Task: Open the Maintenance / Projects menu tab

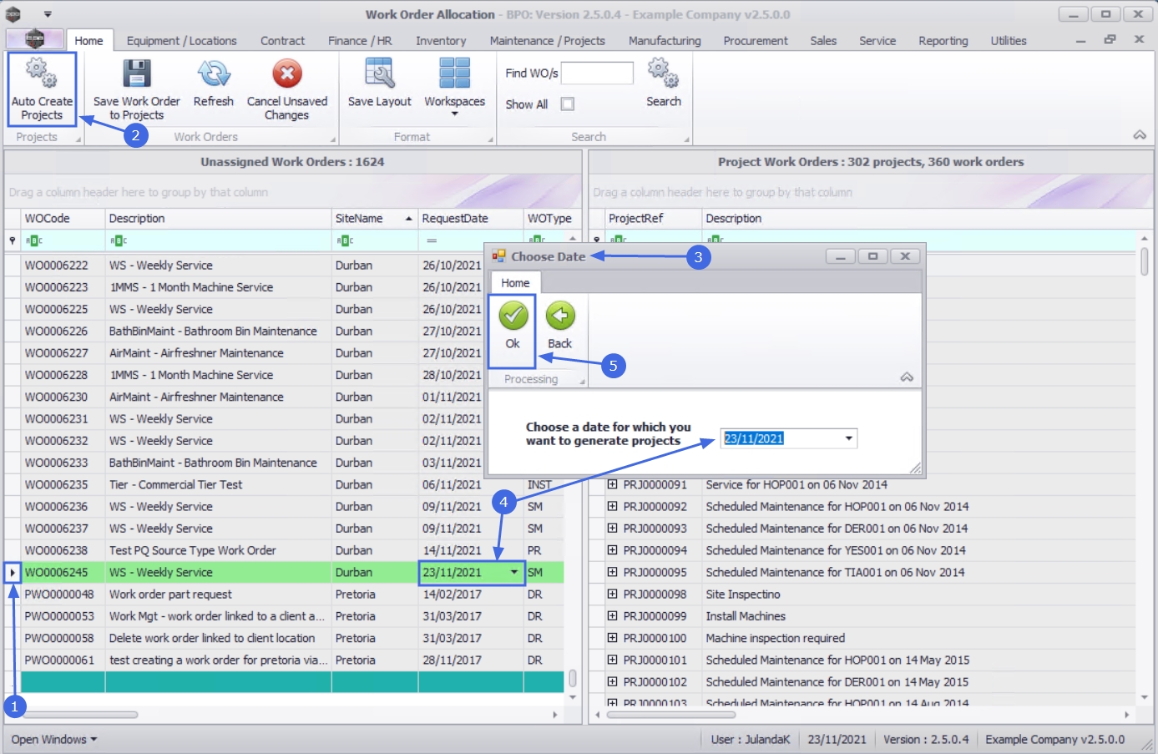Action: pyautogui.click(x=547, y=41)
